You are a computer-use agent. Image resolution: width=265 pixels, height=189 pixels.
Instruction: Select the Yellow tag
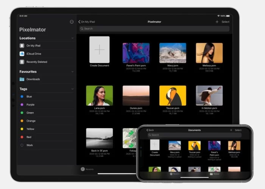47,129
